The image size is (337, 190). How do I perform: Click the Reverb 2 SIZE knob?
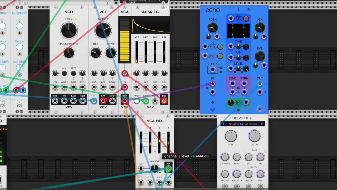231,136
